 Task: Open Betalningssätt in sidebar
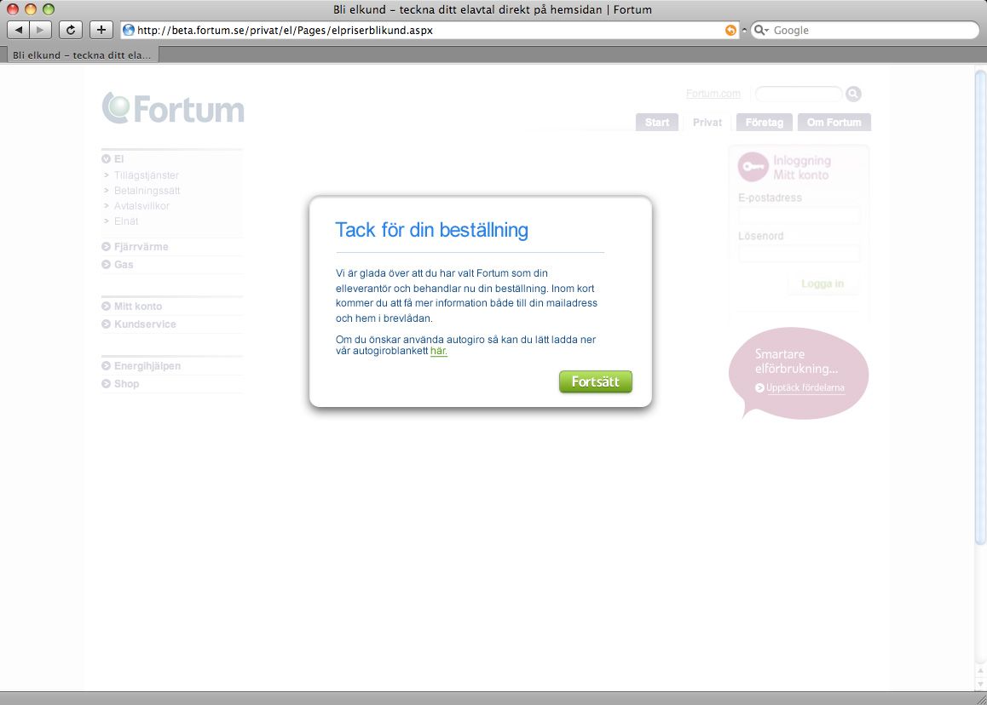pos(147,191)
